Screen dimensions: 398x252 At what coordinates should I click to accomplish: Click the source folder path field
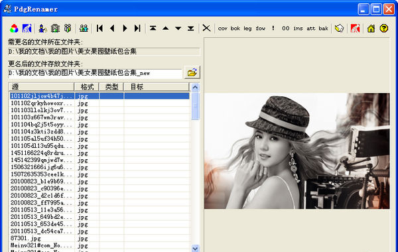click(x=104, y=52)
